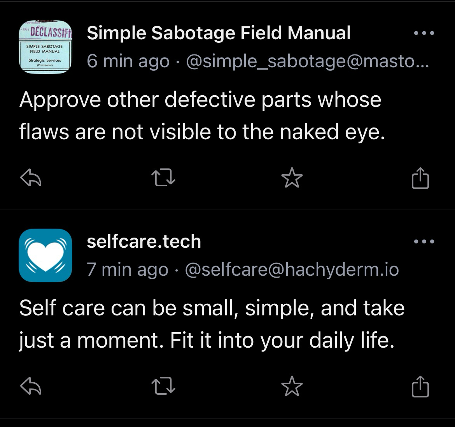
Task: Boost the Simple Sabotage Field Manual post
Action: pyautogui.click(x=163, y=178)
